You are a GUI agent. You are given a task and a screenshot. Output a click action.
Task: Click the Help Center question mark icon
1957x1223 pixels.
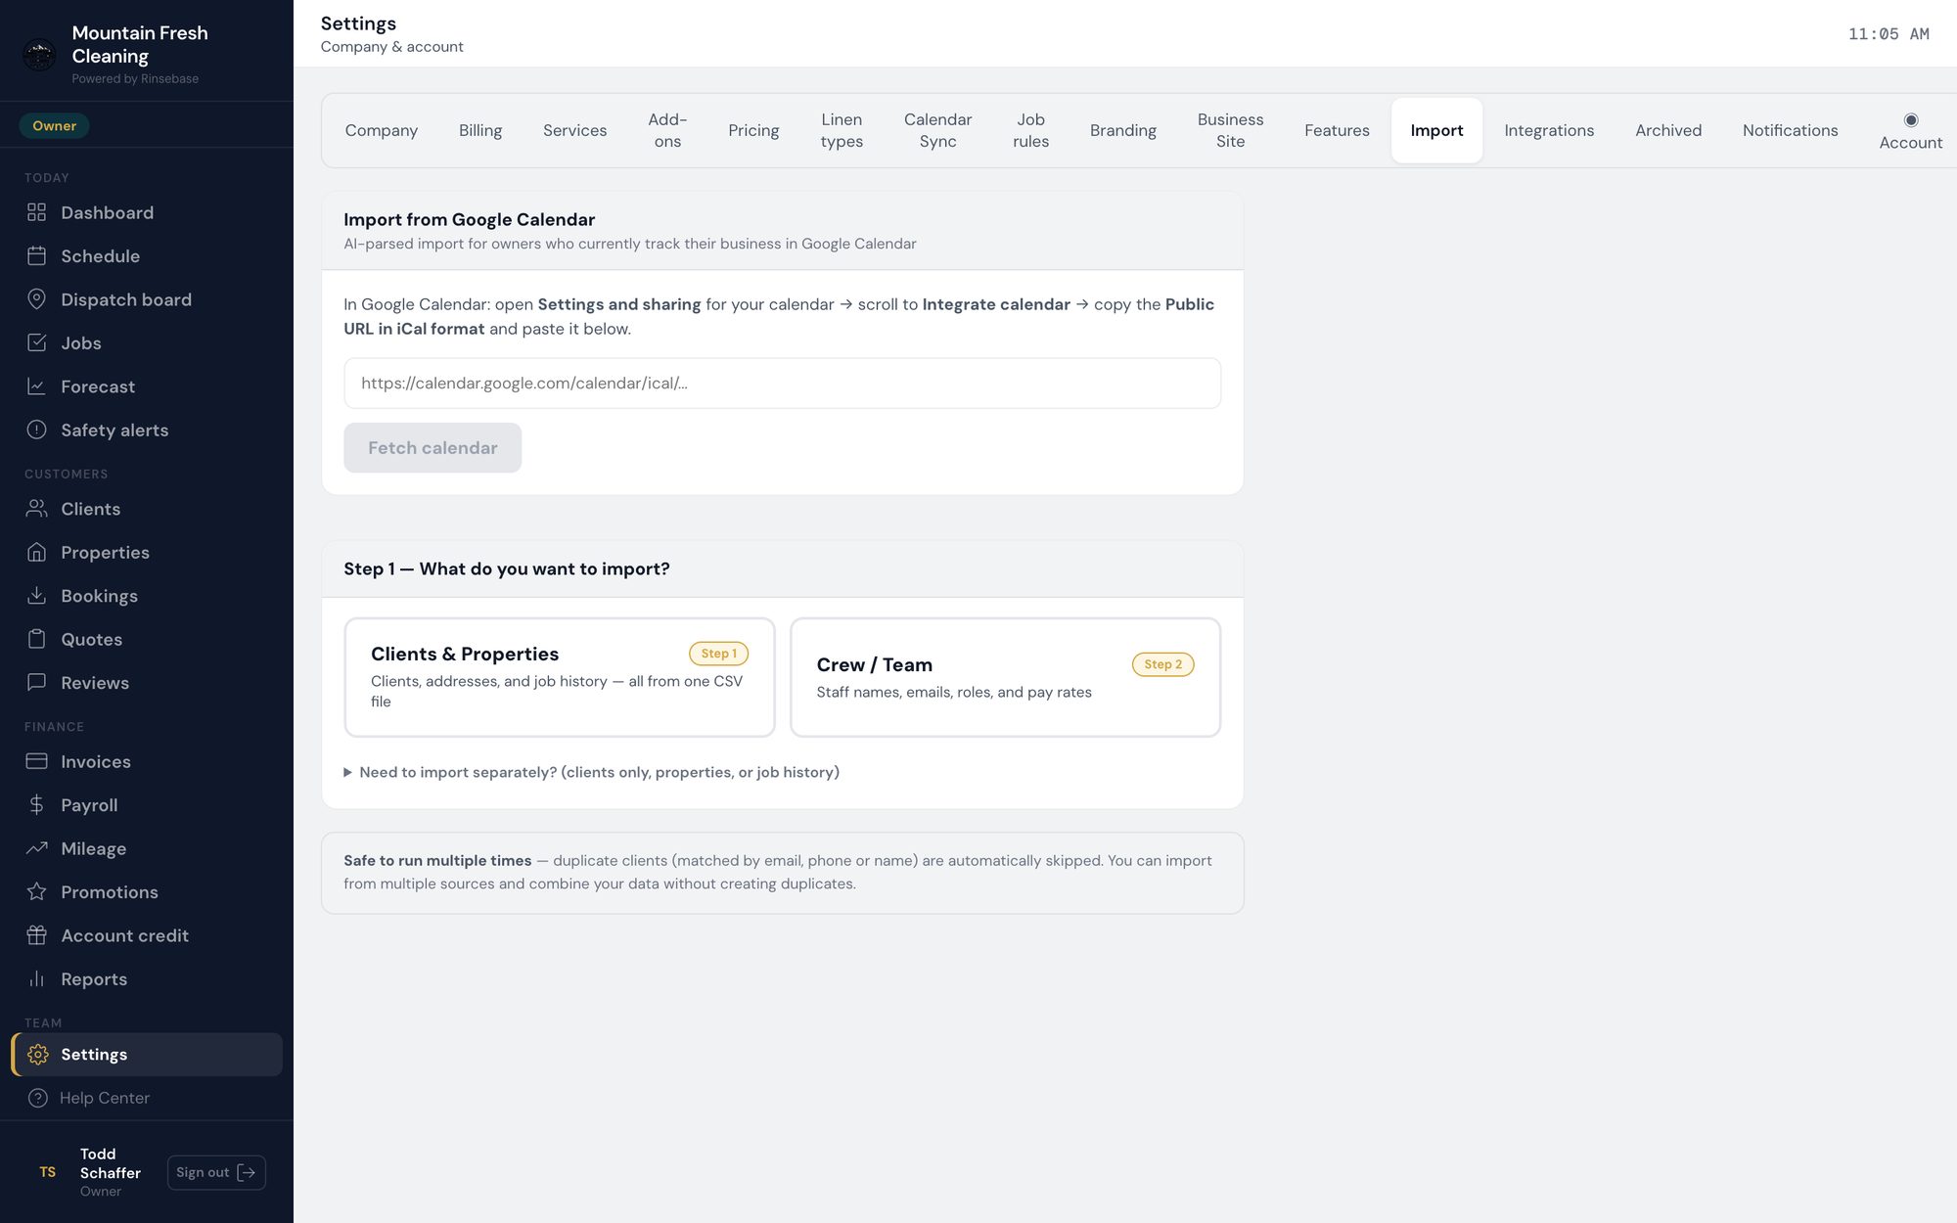pos(37,1098)
